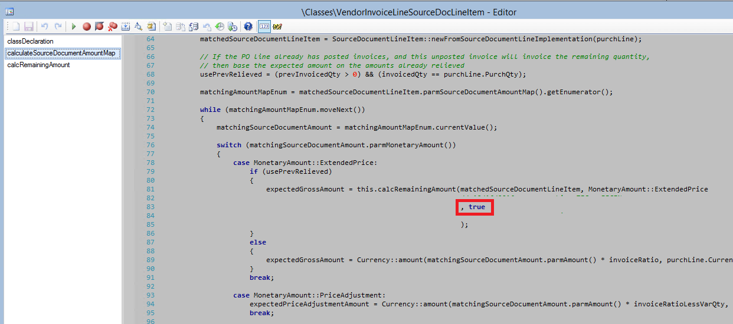Click line number 72 in gutter
Viewport: 733px width, 324px height.
150,110
